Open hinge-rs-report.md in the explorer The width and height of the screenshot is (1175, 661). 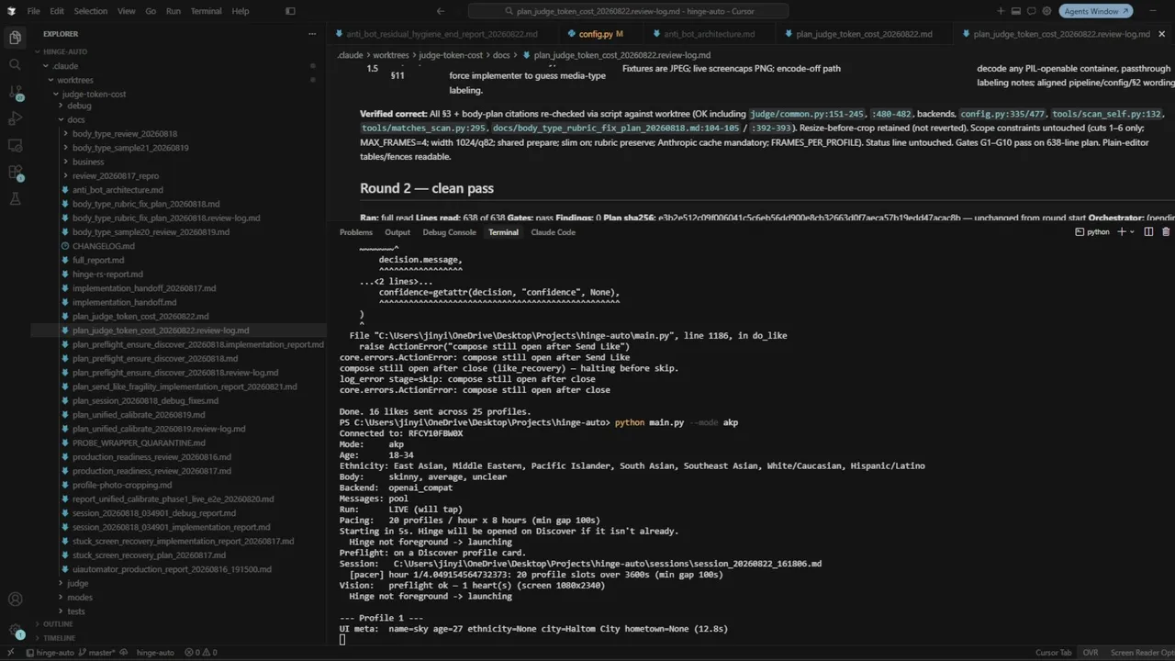(107, 274)
